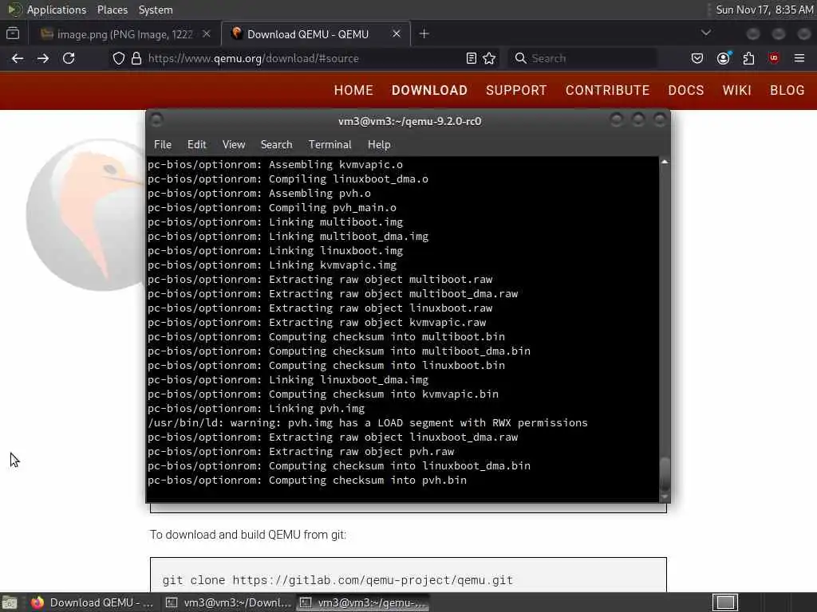This screenshot has height=612, width=817.
Task: Switch to vm3@vm3:~/qemu terminal taskbar entry
Action: pyautogui.click(x=363, y=602)
